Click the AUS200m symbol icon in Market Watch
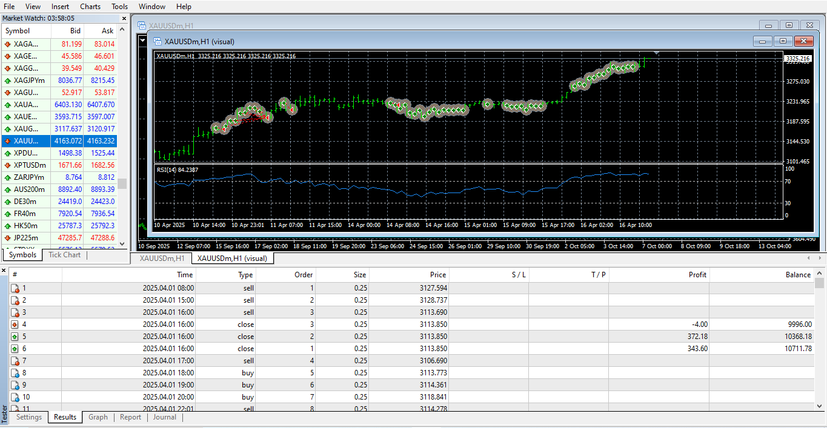The image size is (827, 428). [x=8, y=189]
